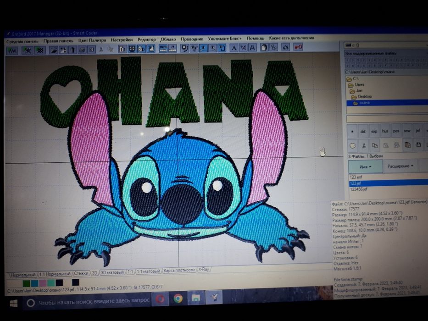Switch to 1:1 матовый view tab

(x=148, y=271)
